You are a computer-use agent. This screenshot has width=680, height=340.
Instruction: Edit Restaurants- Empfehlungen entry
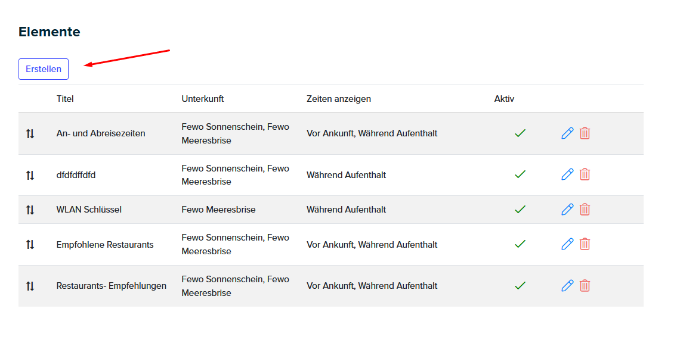click(567, 286)
